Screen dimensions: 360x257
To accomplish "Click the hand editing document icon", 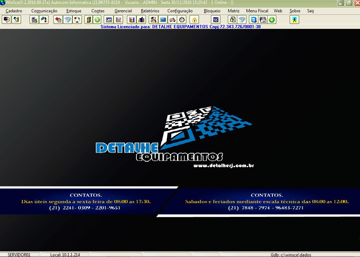I will click(232, 20).
